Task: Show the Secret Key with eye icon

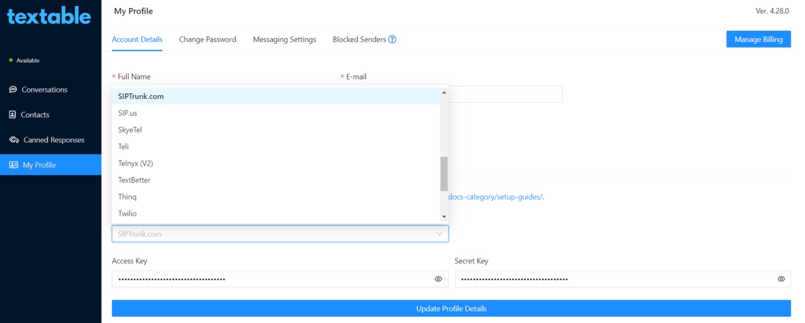Action: [x=781, y=279]
